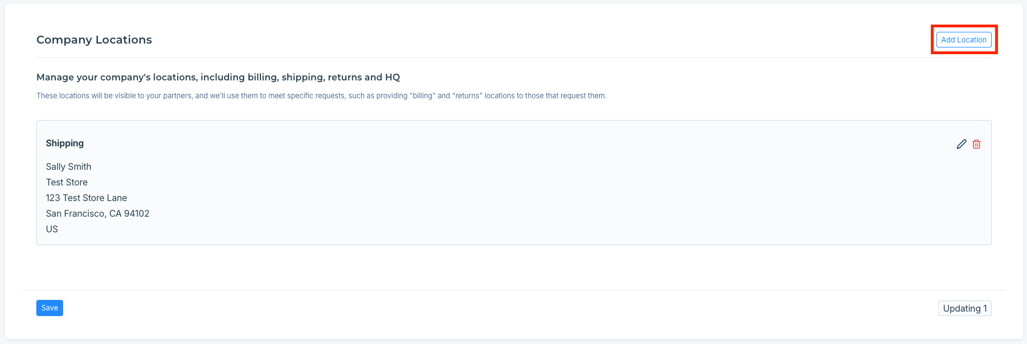Click the Test Store company name line
Image resolution: width=1027 pixels, height=344 pixels.
pos(66,182)
